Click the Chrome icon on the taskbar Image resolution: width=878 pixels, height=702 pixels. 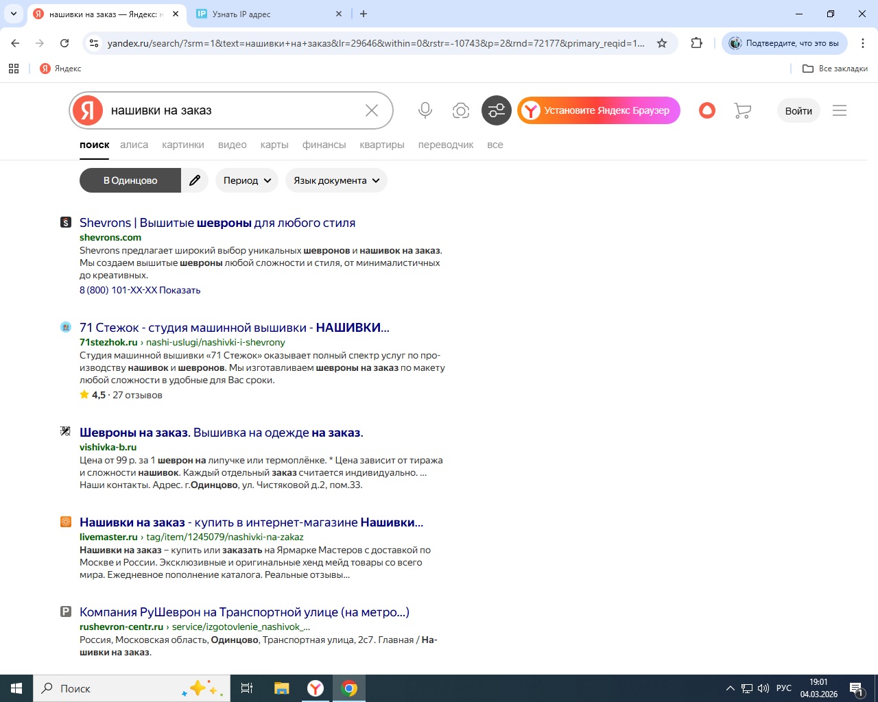click(x=349, y=688)
